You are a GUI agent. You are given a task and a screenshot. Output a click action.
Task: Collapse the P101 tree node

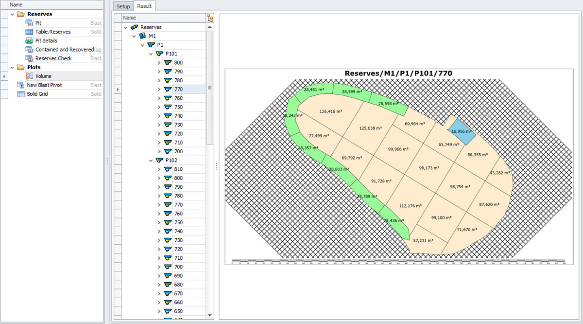click(151, 54)
